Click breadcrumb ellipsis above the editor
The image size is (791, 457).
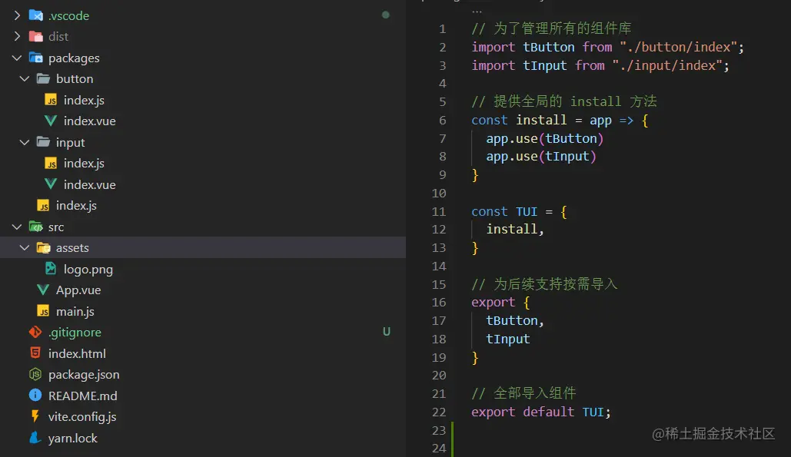(x=477, y=10)
